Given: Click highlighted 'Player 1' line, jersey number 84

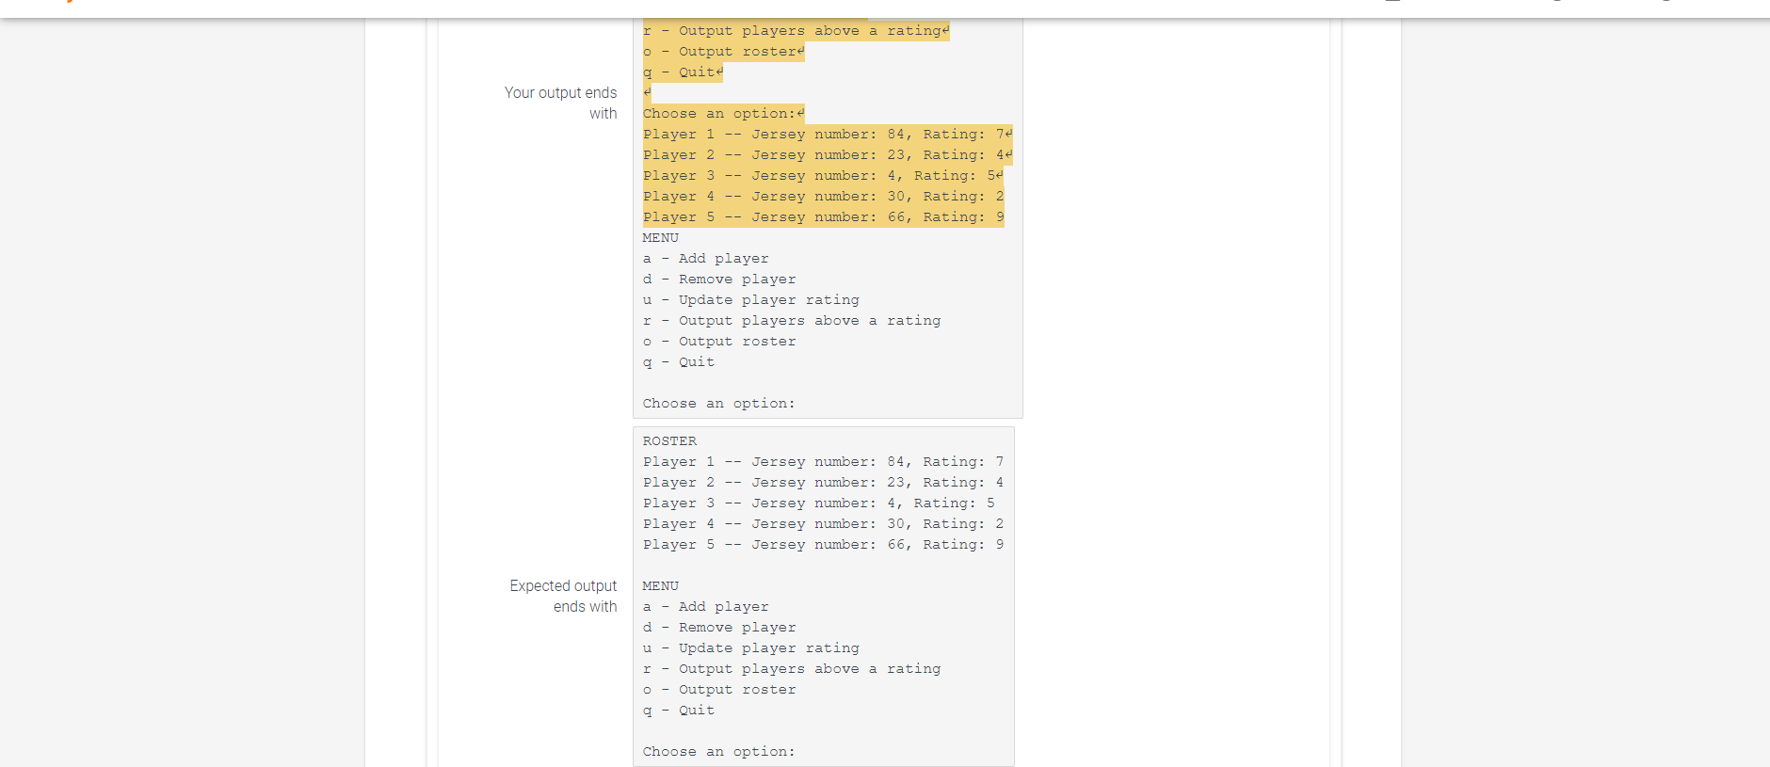Looking at the screenshot, I should click(828, 135).
